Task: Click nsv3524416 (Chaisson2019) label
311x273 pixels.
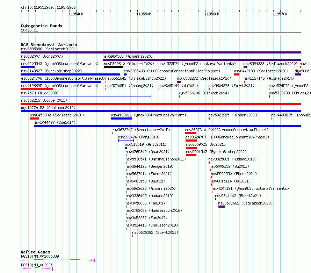Action: click(x=152, y=225)
